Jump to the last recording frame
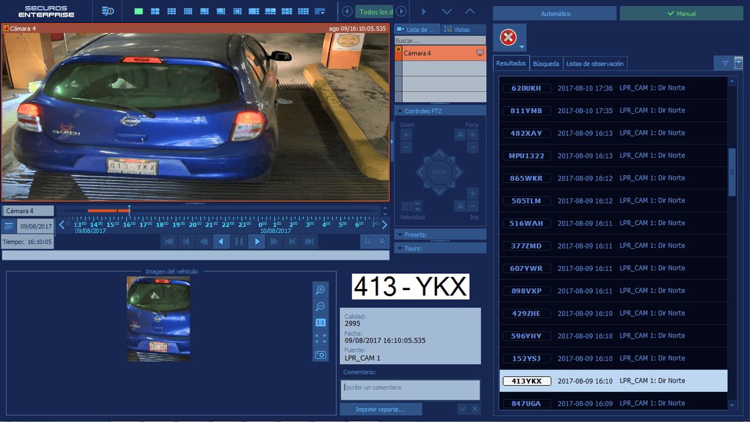 (x=309, y=241)
